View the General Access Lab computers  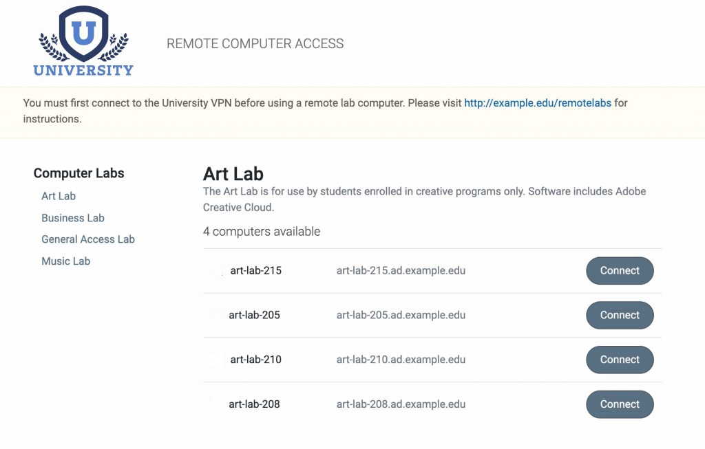coord(88,239)
